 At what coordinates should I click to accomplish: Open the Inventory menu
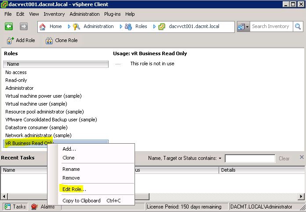(x=54, y=14)
